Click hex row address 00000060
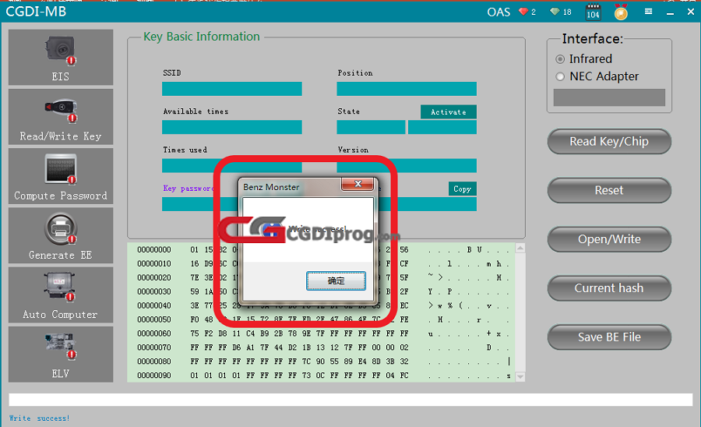 tap(154, 333)
